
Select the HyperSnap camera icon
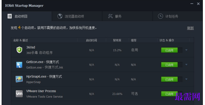(19, 79)
